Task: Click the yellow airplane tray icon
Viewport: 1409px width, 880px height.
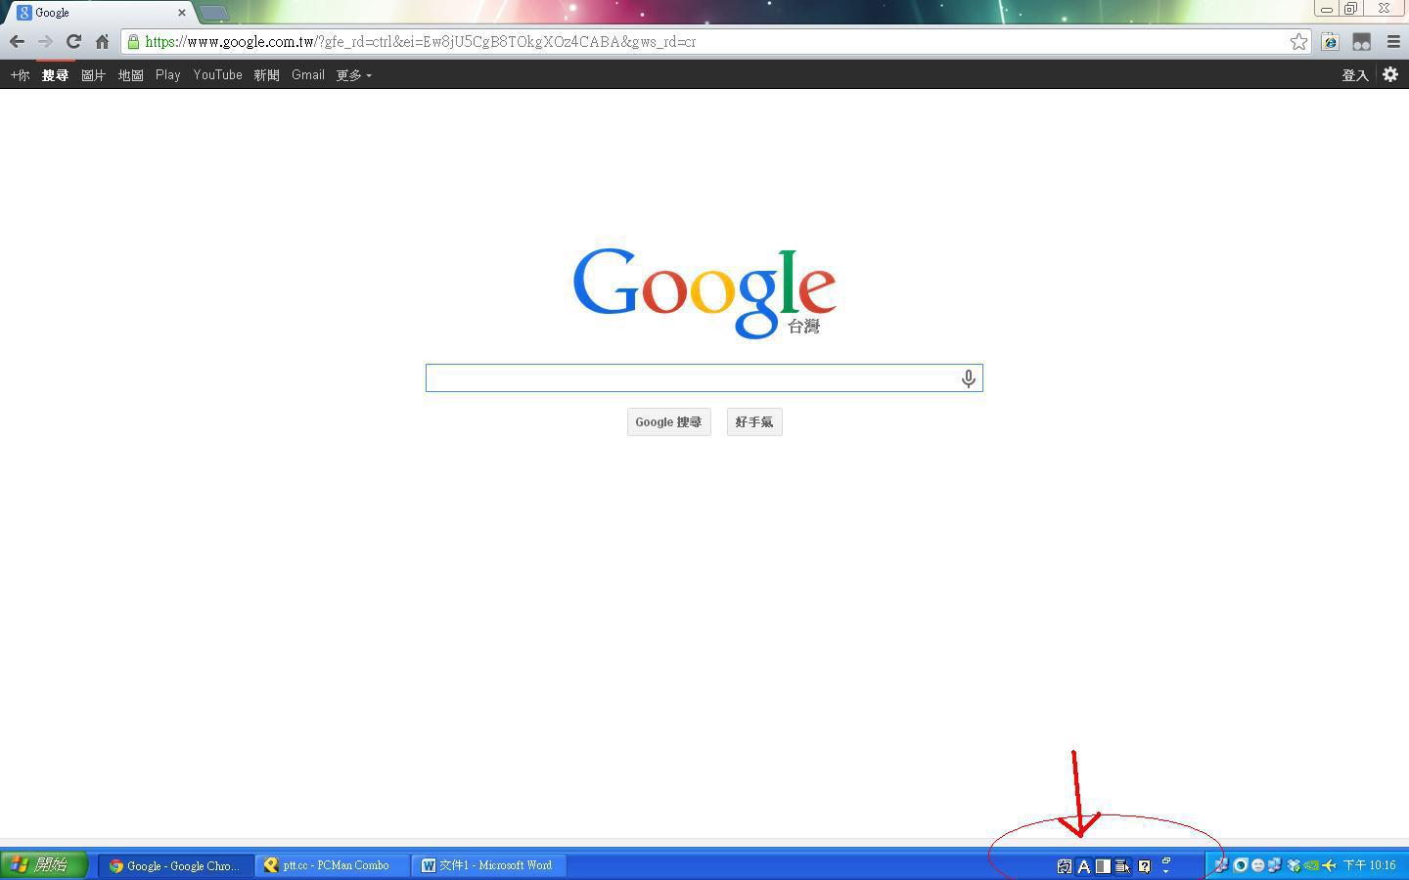Action: (1329, 865)
